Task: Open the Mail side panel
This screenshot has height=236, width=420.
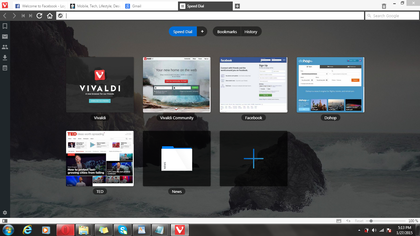Action: tap(5, 37)
